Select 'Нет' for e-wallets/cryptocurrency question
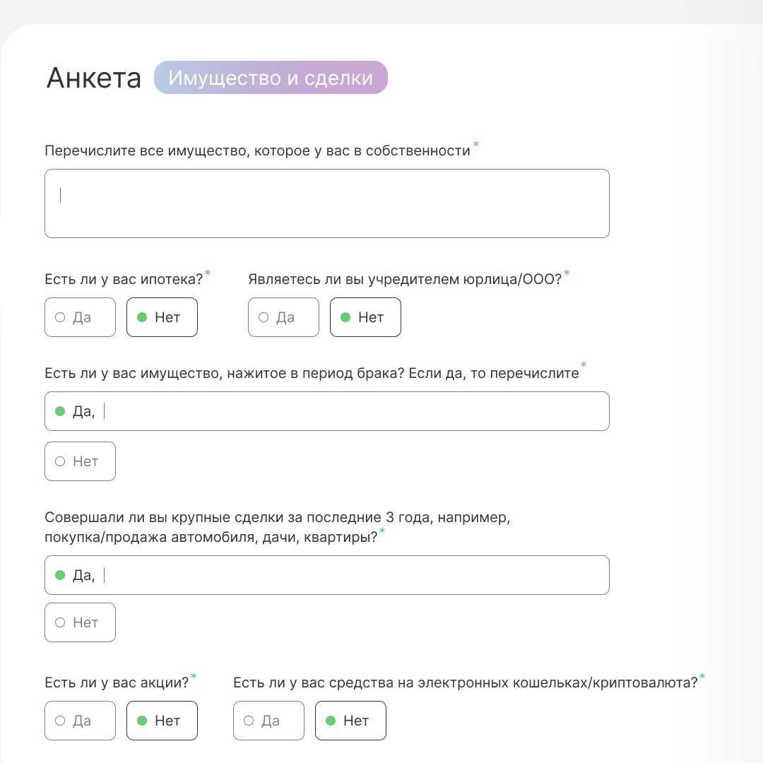763x763 pixels. pyautogui.click(x=350, y=721)
